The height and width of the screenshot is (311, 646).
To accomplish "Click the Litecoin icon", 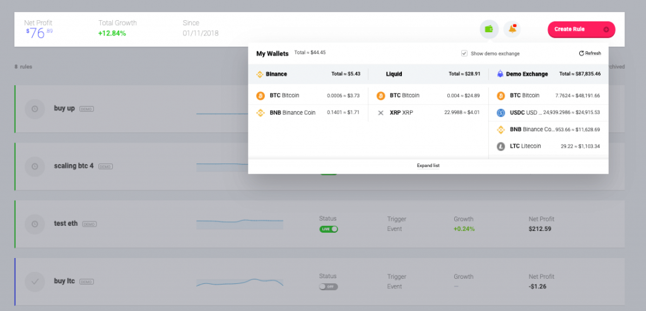I will click(x=500, y=146).
